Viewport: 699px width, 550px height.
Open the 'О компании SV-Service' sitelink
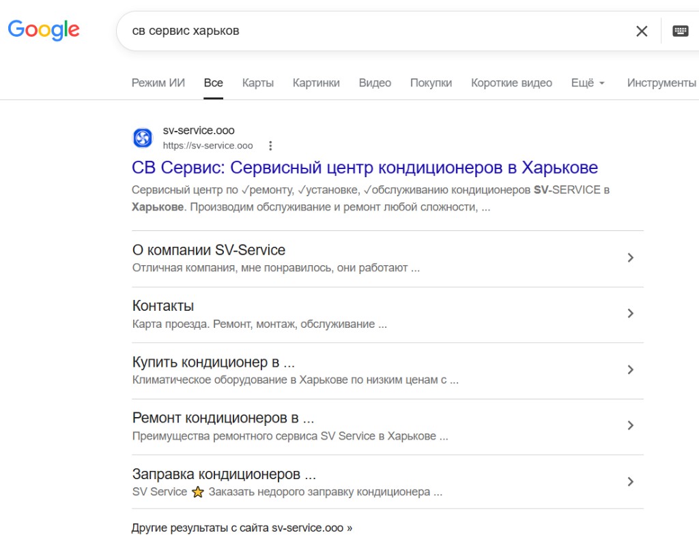coord(209,250)
